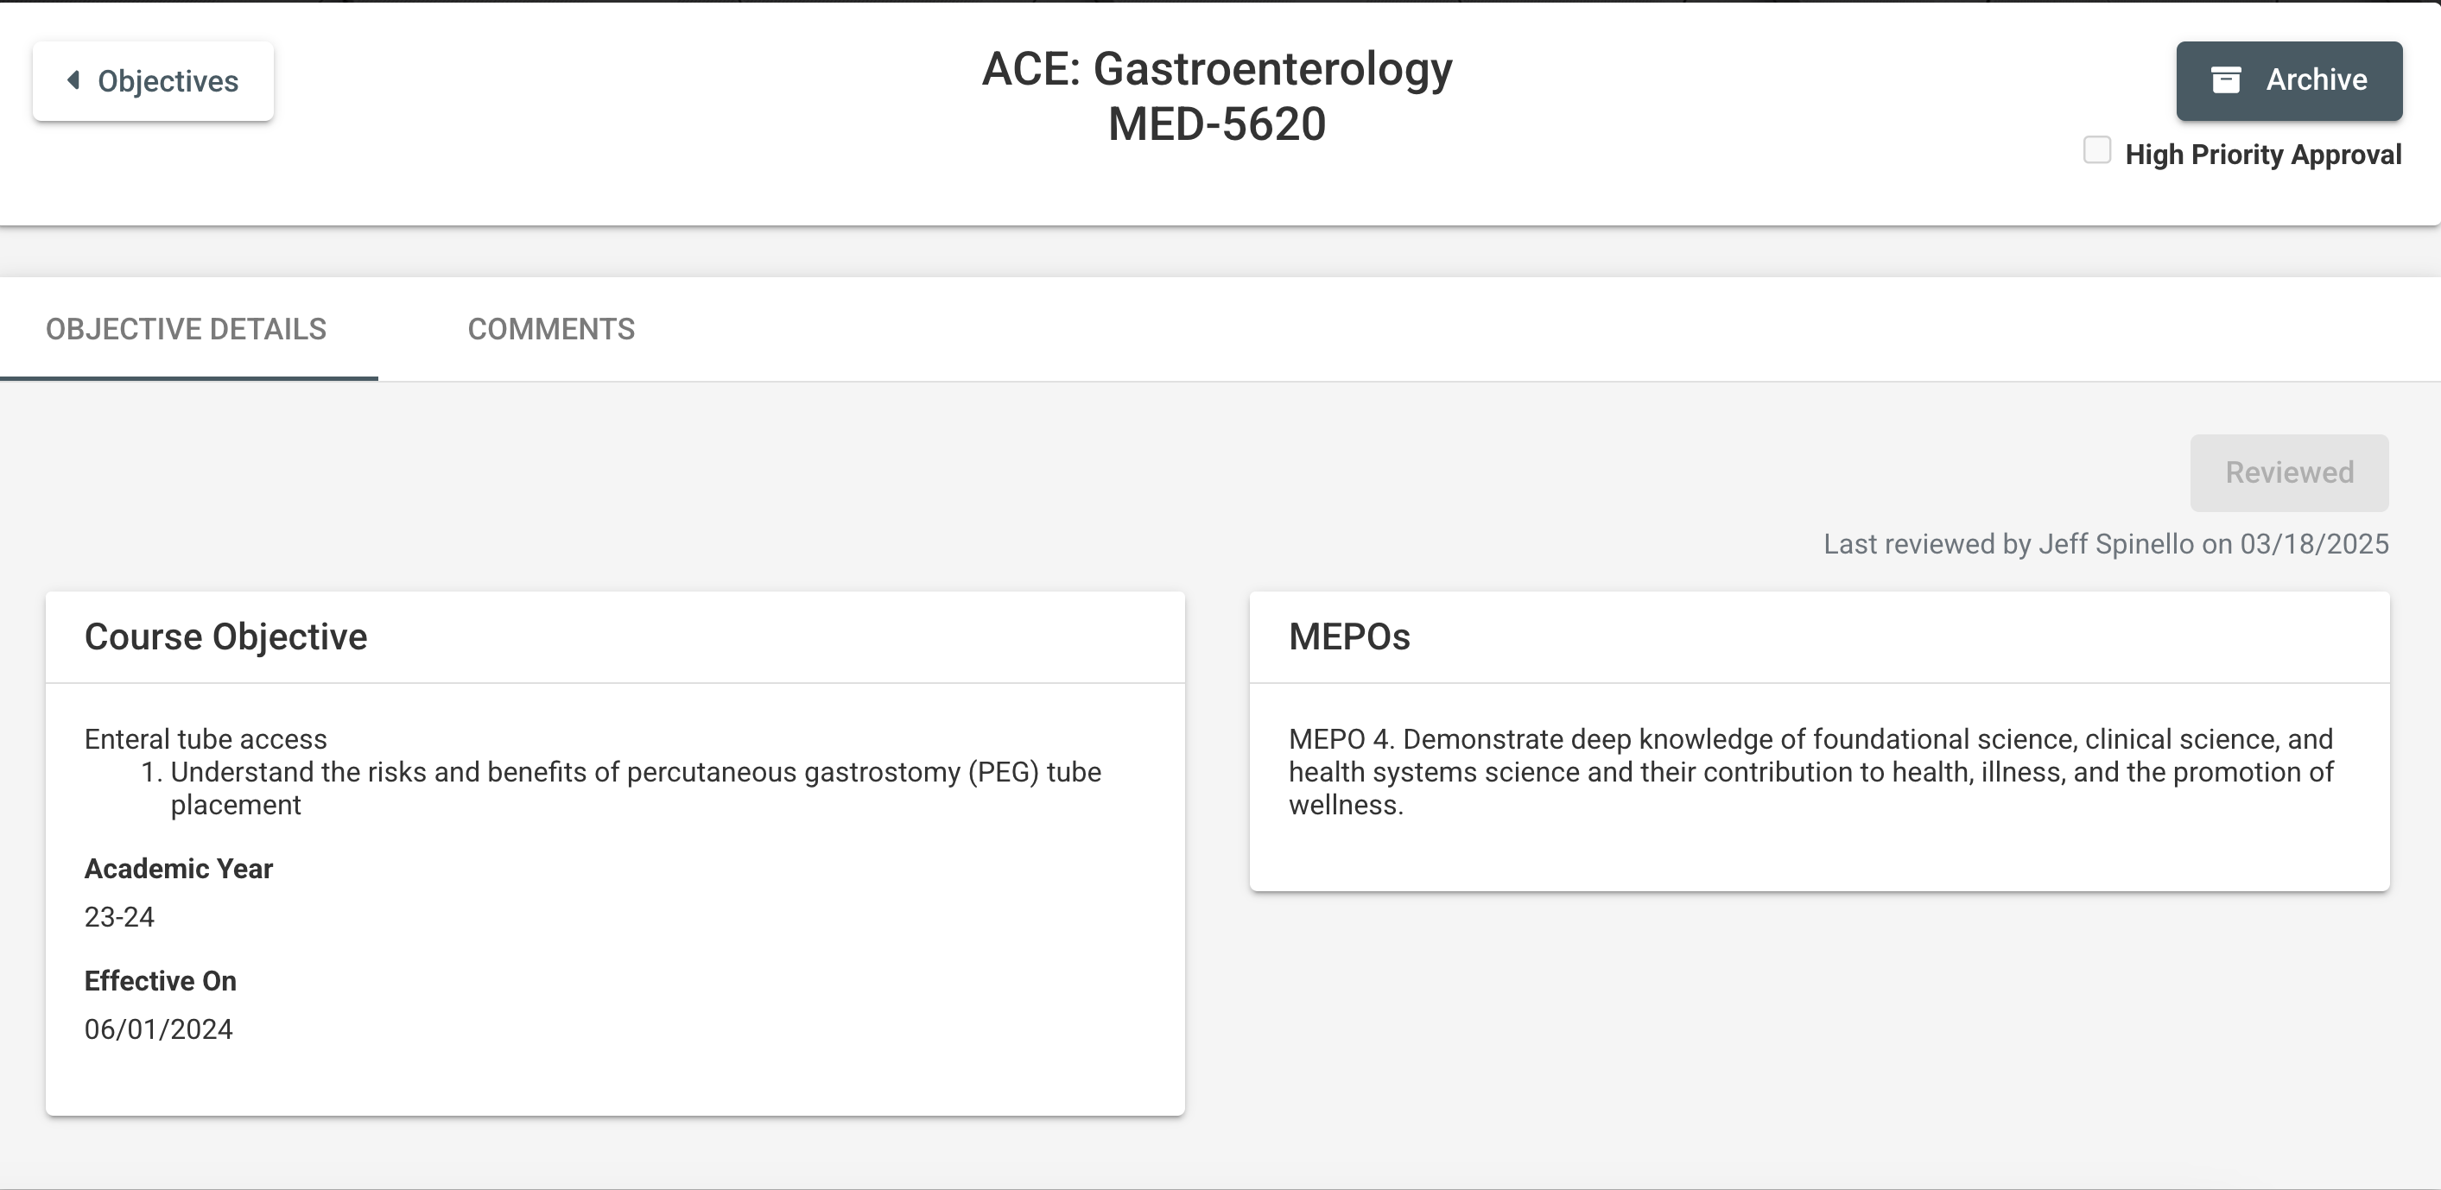This screenshot has width=2441, height=1190.
Task: Click the Enteral tube access text
Action: (x=206, y=739)
